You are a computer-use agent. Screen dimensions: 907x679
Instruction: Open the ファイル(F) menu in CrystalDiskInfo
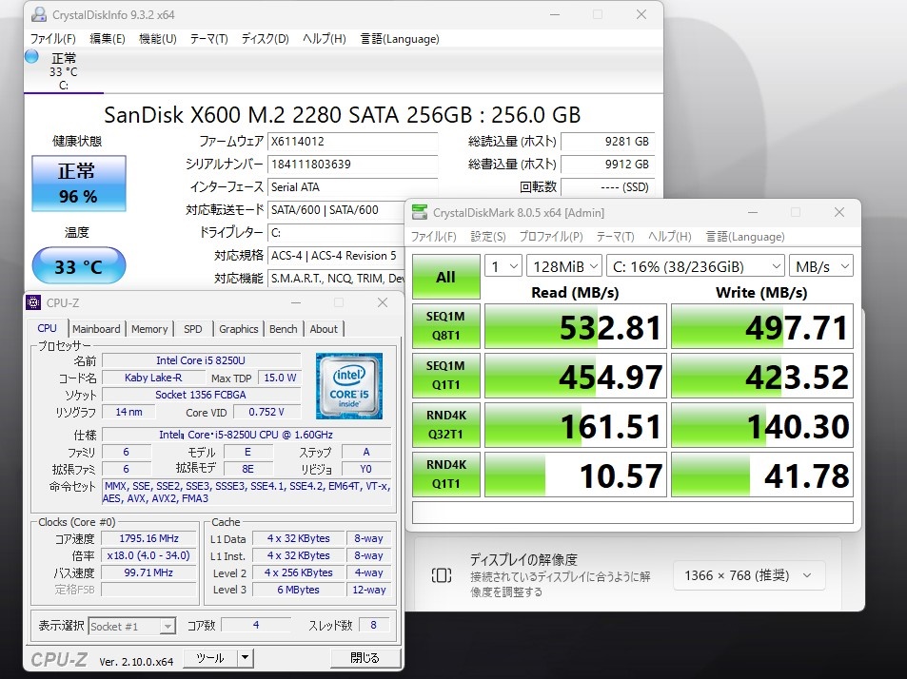52,39
